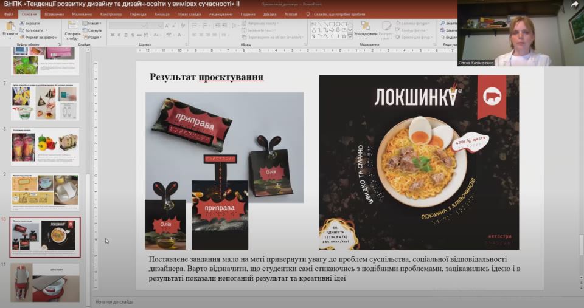Select the text box shape in shapes gallery

[x=314, y=24]
